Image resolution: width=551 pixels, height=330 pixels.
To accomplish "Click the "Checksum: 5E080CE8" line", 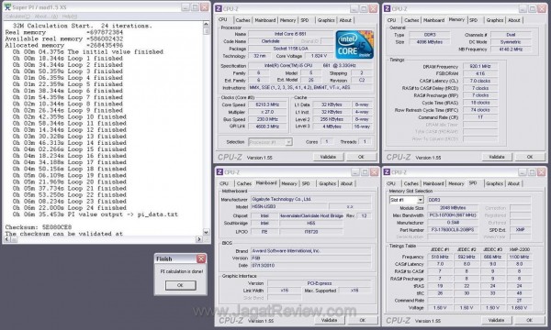I will click(39, 227).
